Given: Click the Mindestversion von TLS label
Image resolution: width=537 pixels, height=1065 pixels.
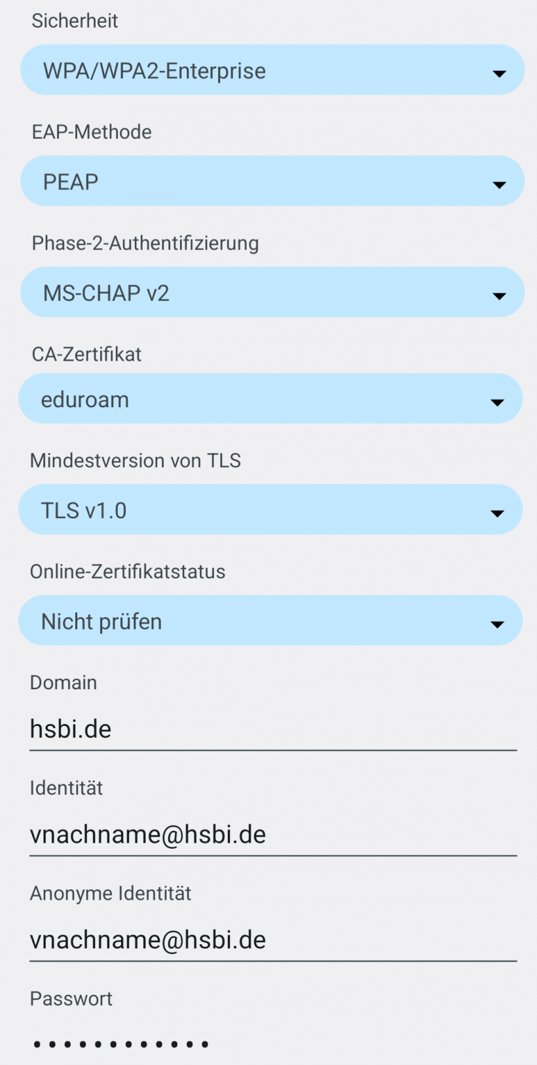Looking at the screenshot, I should coord(136,460).
